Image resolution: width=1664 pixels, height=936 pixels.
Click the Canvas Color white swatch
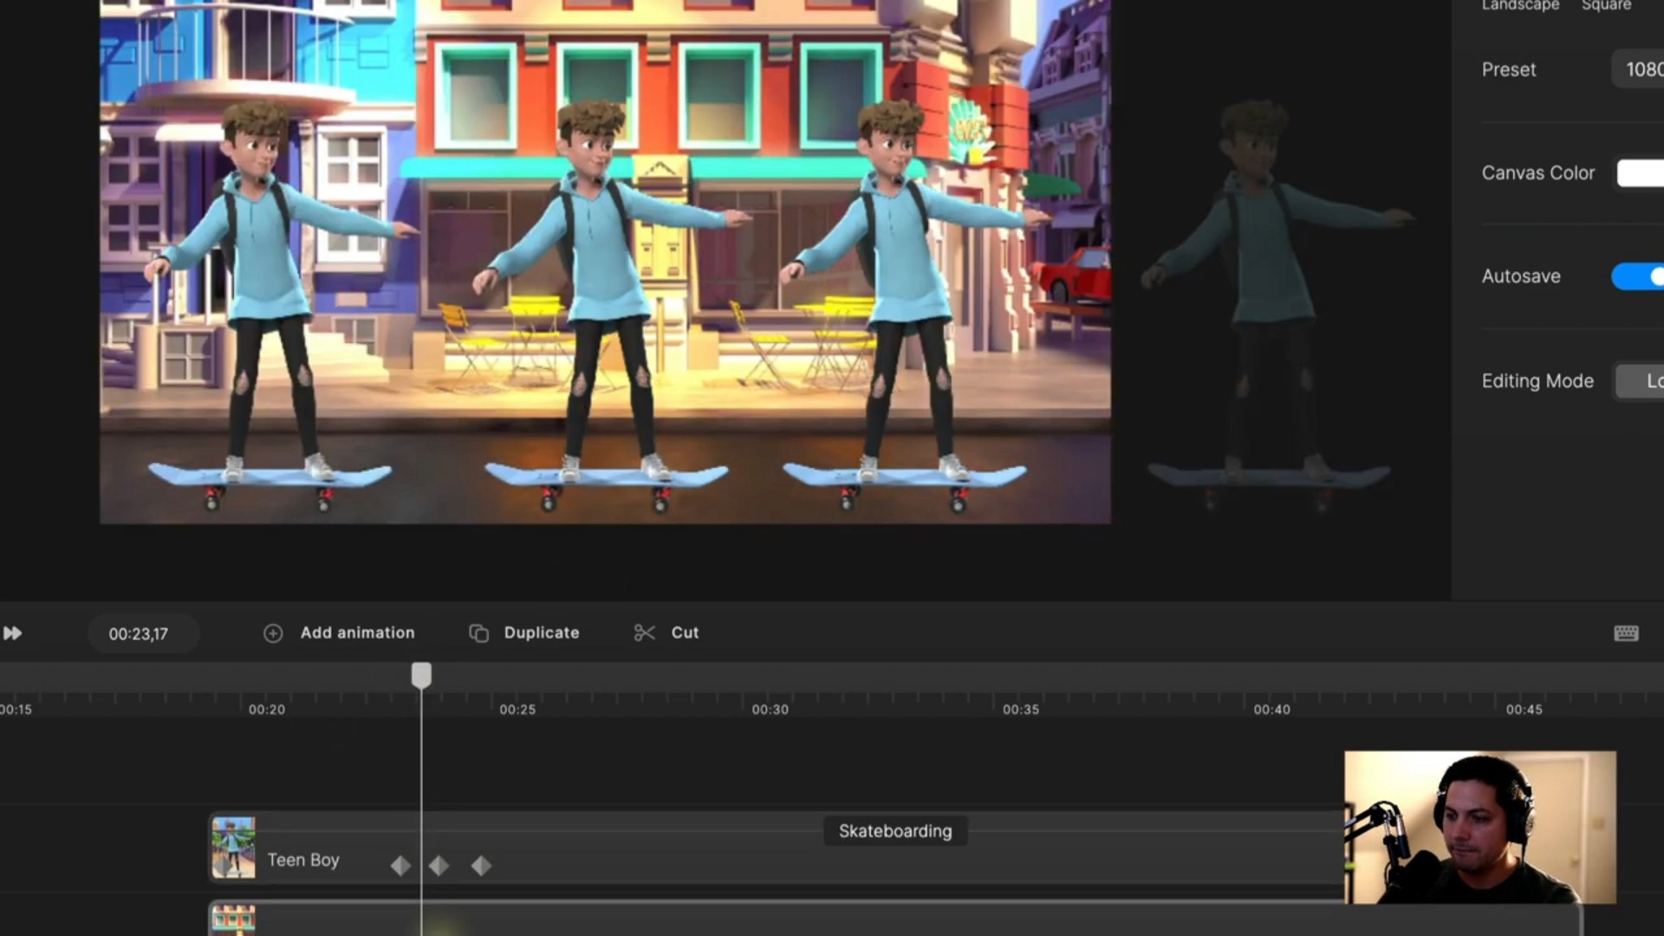click(x=1640, y=173)
